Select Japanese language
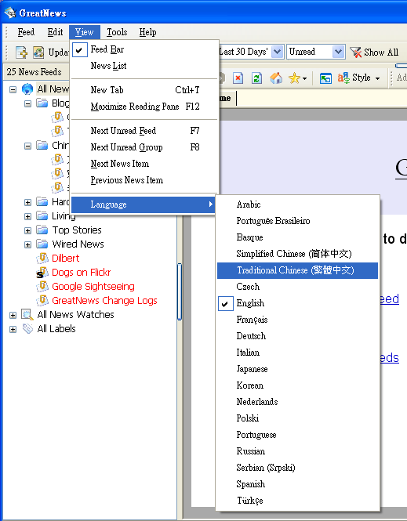This screenshot has width=407, height=521. pos(297,369)
